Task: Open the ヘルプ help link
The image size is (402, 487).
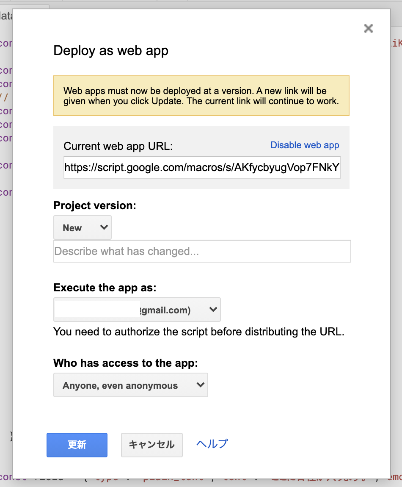Action: [212, 444]
